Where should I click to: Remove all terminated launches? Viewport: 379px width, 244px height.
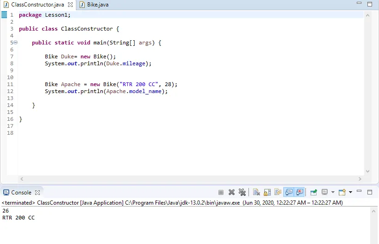(242, 192)
